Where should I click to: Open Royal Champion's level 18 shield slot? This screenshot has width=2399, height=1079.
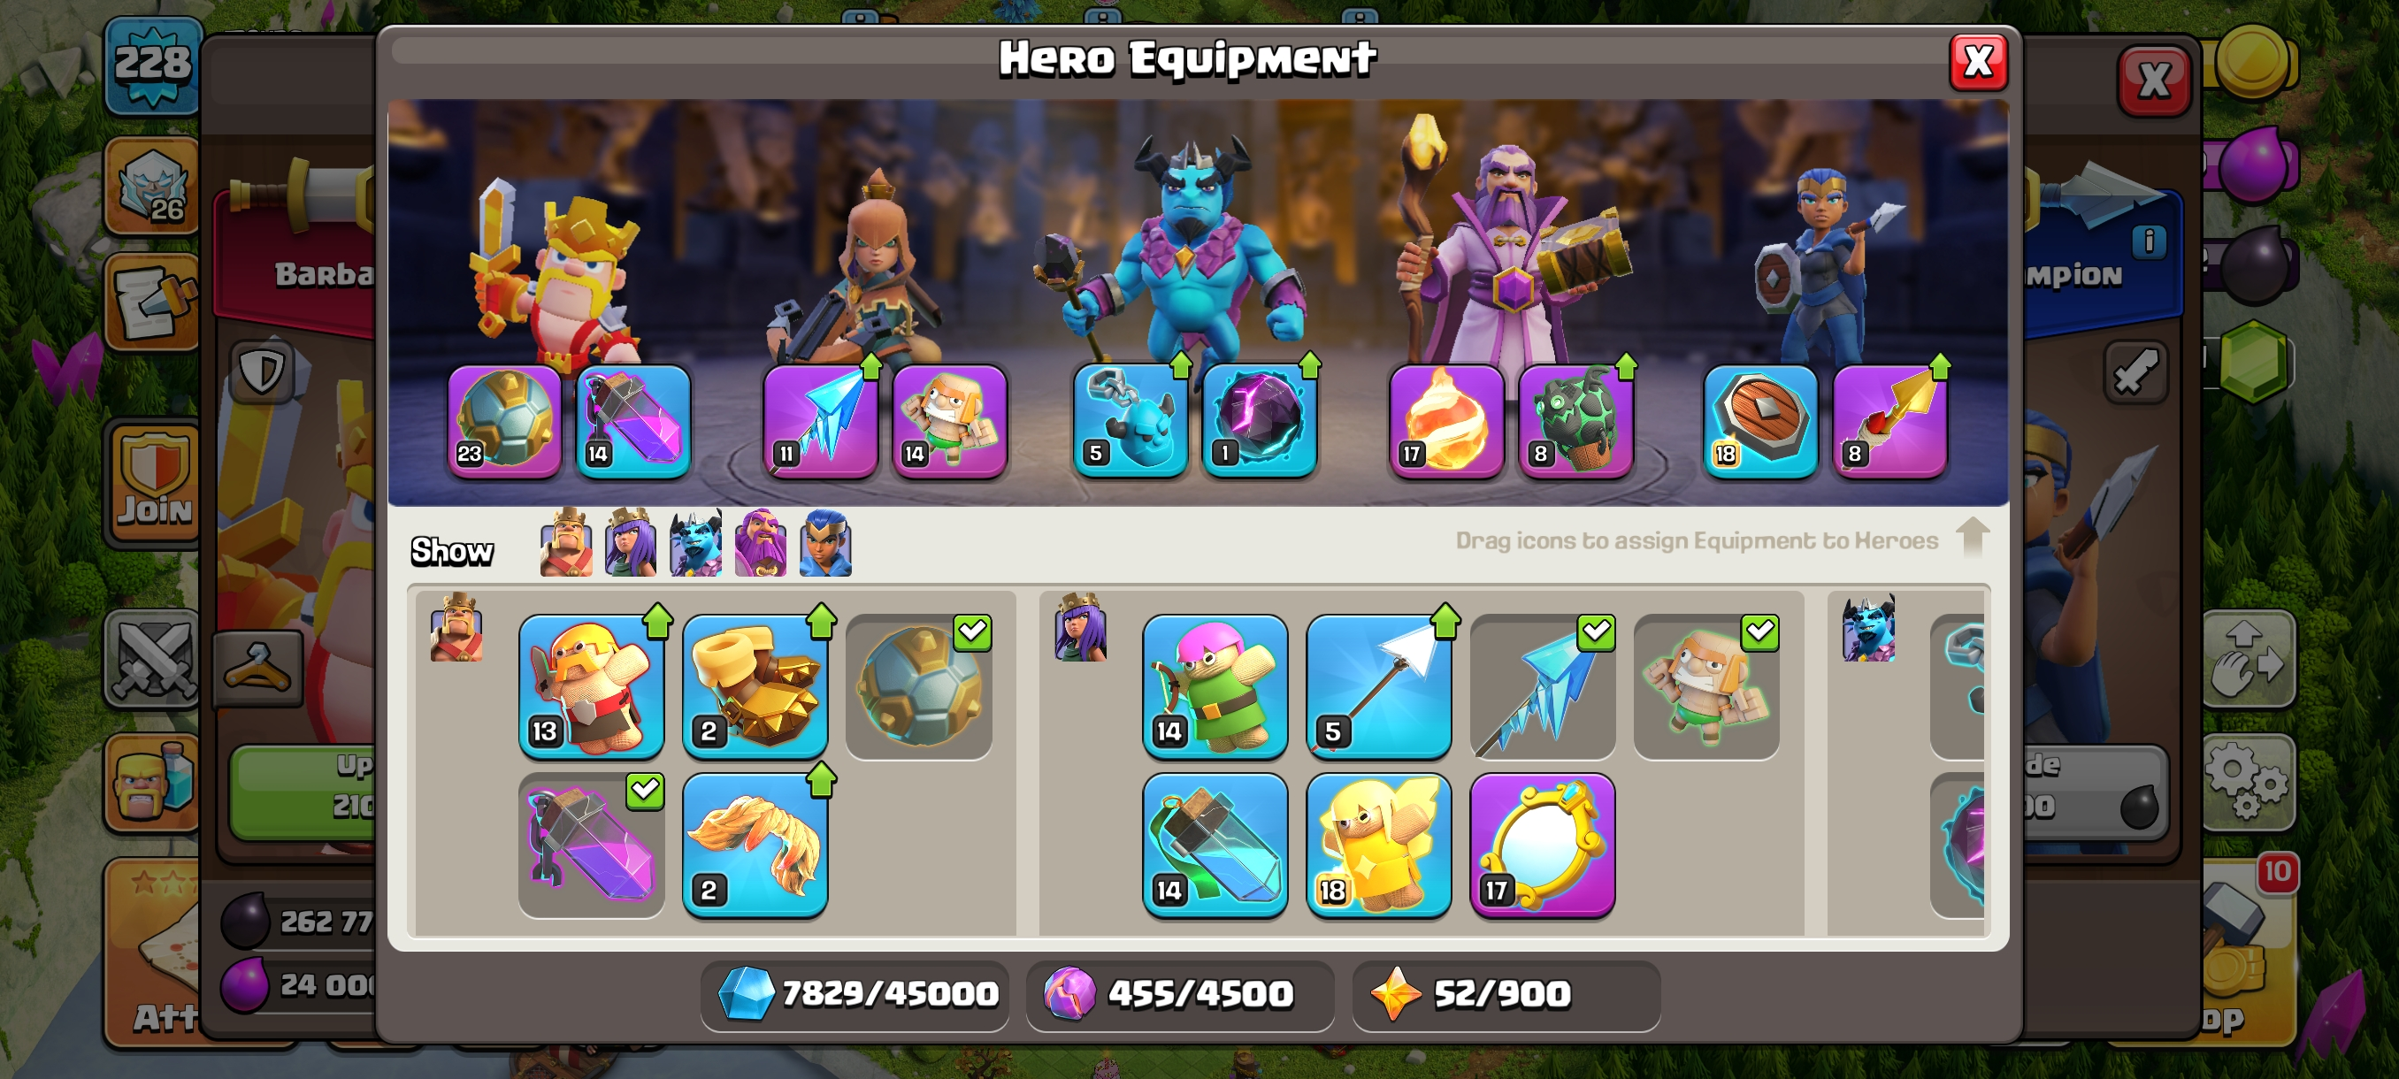click(1760, 421)
